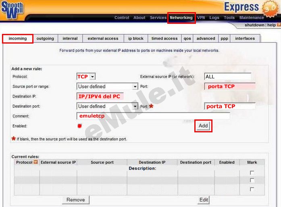Open the Logs menu
This screenshot has height=207, width=281.
214,18
